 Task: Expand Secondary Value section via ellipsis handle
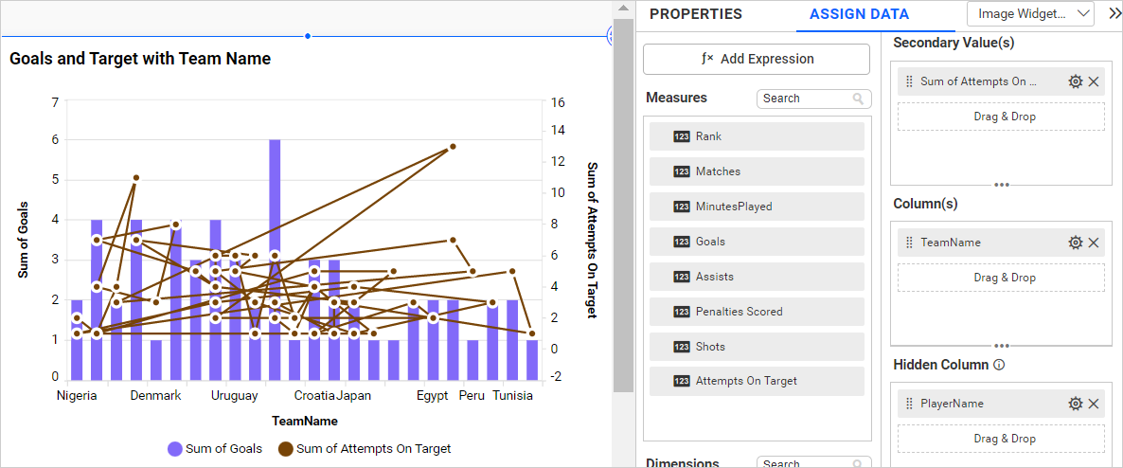point(1001,185)
